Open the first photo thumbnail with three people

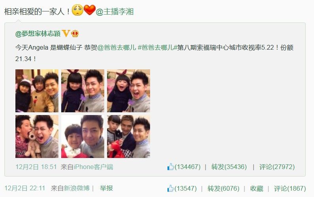(x=37, y=91)
